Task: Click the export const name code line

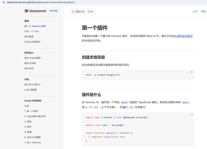Action: pos(105,125)
